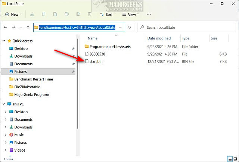Open Benchmark Restart Time folder
The width and height of the screenshot is (239, 162).
pyautogui.click(x=34, y=79)
